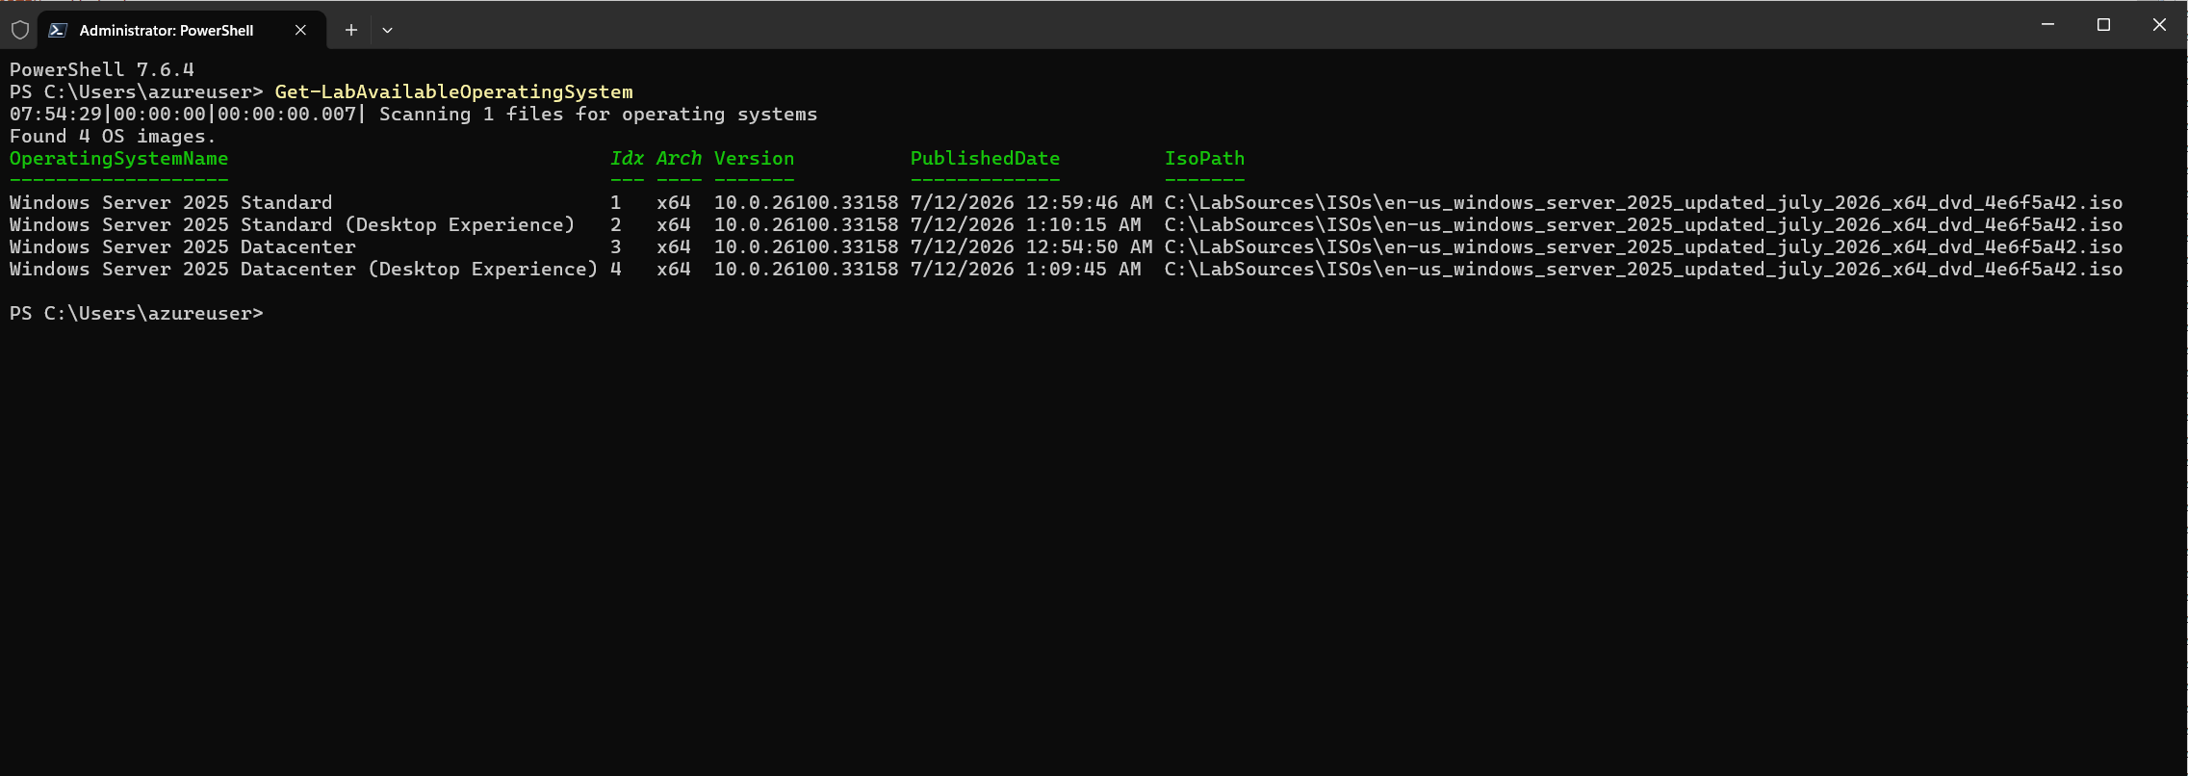Click 'Windows Server 2025 Datacenter (Desktop Experience)' name

(303, 270)
